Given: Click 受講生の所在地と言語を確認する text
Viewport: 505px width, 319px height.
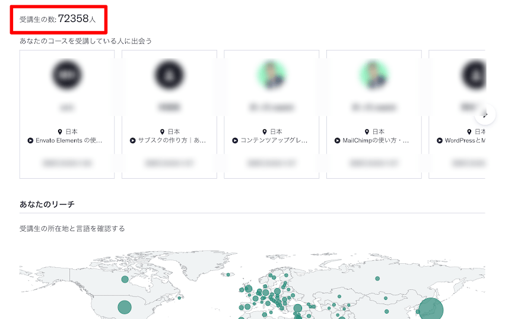Looking at the screenshot, I should click(x=72, y=229).
